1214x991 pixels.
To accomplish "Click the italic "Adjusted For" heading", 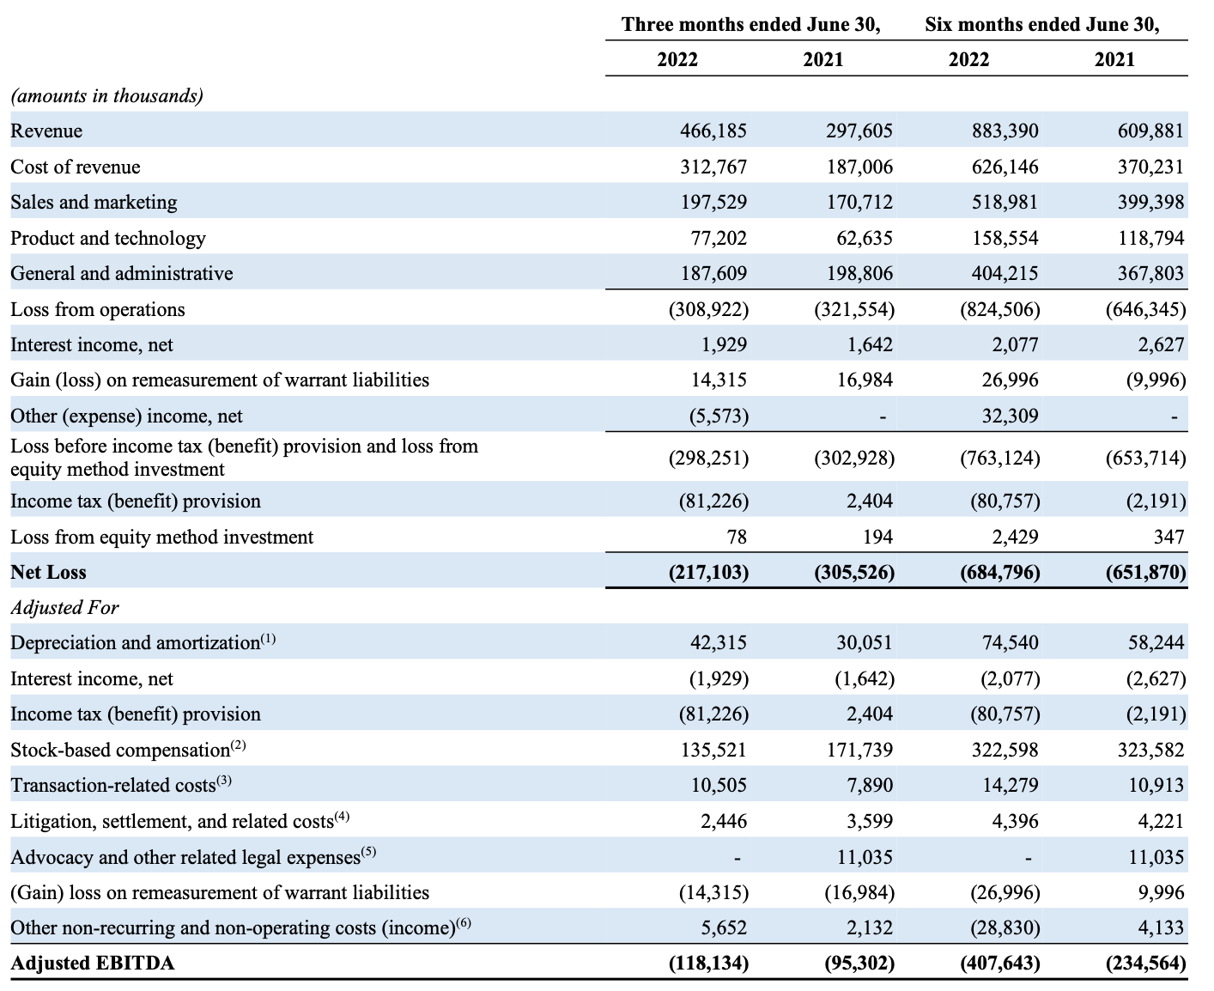I will pyautogui.click(x=64, y=607).
